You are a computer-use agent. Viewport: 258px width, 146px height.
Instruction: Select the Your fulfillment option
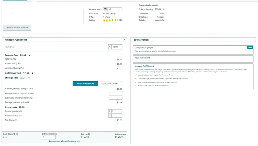193,59
